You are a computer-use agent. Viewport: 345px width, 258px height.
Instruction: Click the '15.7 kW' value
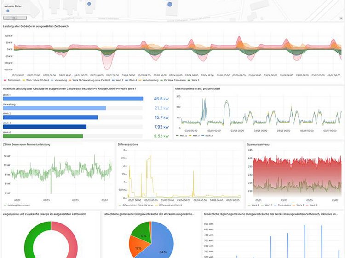tap(162, 117)
